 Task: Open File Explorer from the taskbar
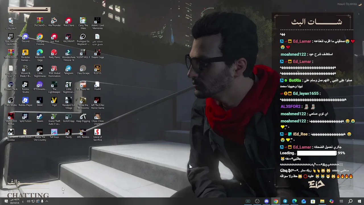coord(322,201)
